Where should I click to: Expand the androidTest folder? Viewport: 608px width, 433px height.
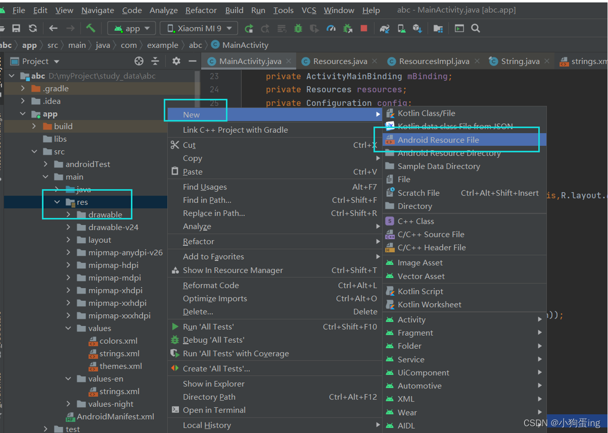click(x=46, y=164)
